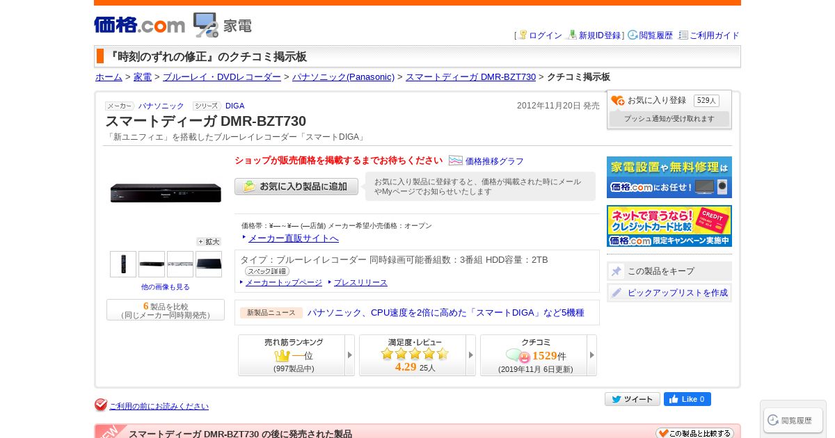The image size is (835, 438).
Task: Click arrow beside 満足度・レビュー panel
Action: click(471, 355)
